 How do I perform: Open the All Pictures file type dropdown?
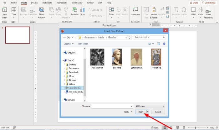pyautogui.click(x=150, y=106)
